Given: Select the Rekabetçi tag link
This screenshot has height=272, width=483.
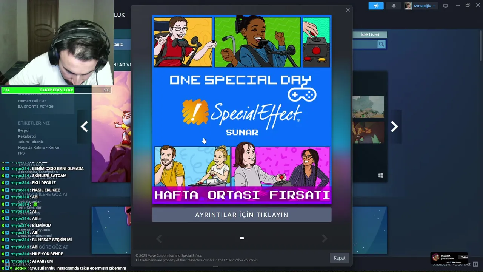Looking at the screenshot, I should (27, 136).
